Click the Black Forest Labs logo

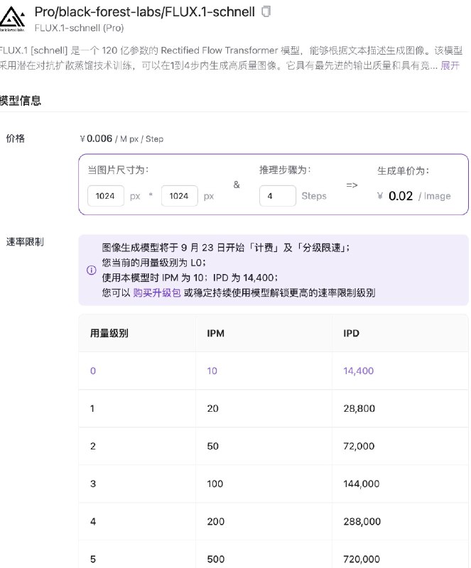[x=13, y=19]
